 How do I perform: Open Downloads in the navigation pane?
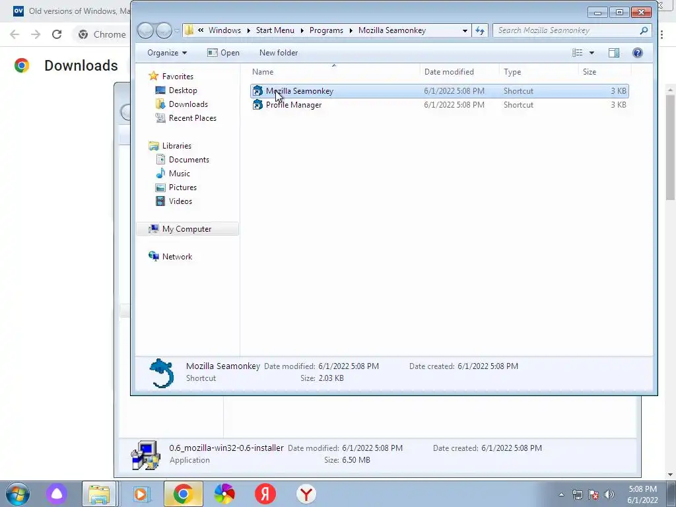click(x=188, y=104)
